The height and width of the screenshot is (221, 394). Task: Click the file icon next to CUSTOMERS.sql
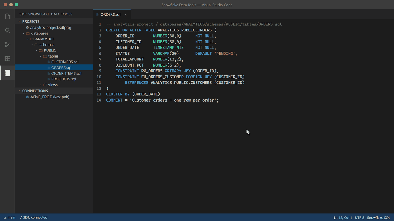49,62
